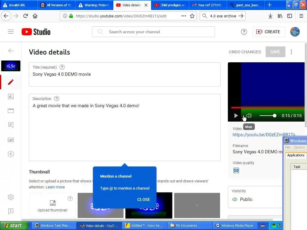Click the upload thumbnail help icon
Viewport: 307px width, 230px height.
coord(70,199)
